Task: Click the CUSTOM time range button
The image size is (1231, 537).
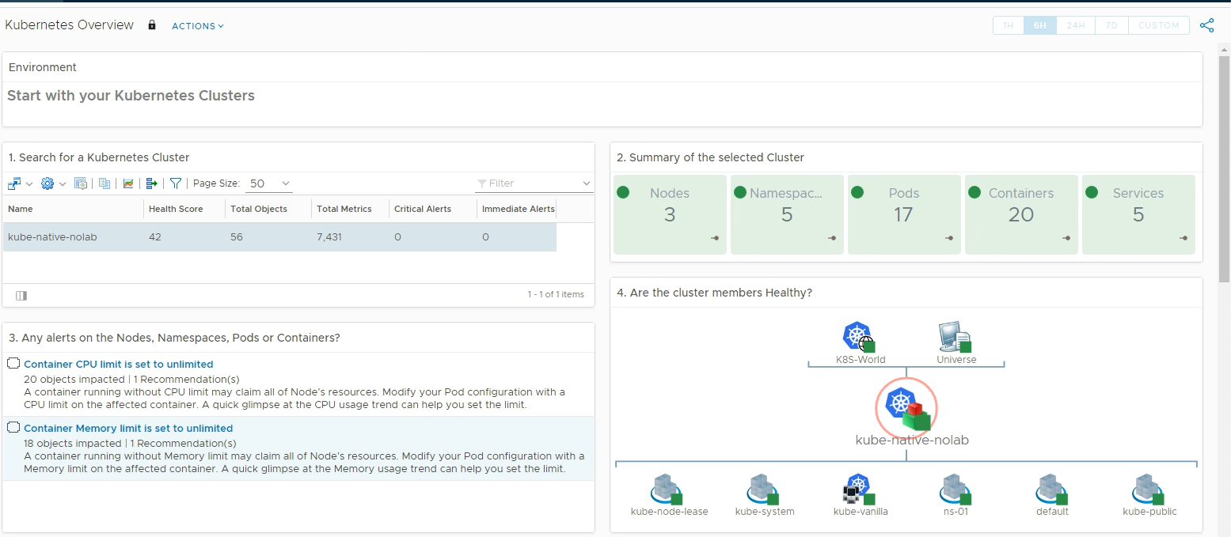Action: pos(1158,25)
